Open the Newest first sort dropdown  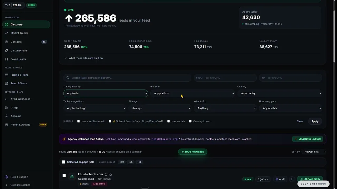[315, 152]
